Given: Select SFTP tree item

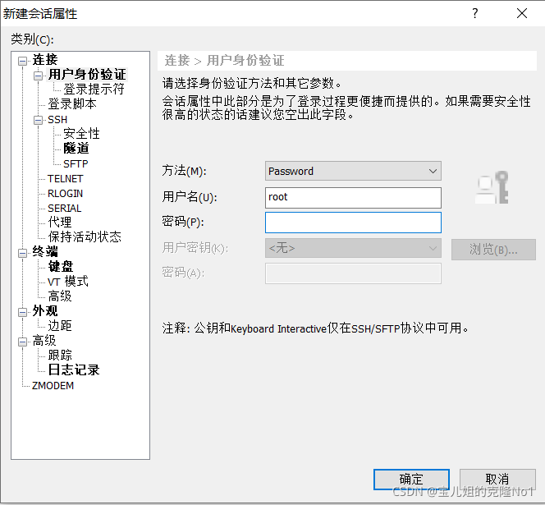Looking at the screenshot, I should 76,163.
